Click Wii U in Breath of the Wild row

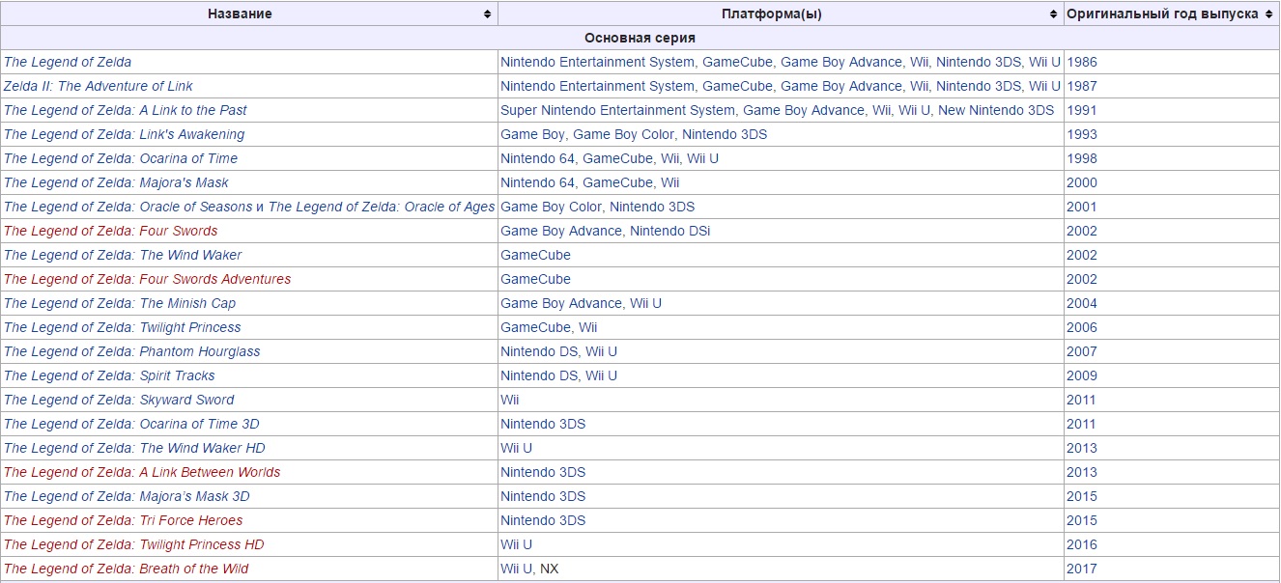(516, 569)
